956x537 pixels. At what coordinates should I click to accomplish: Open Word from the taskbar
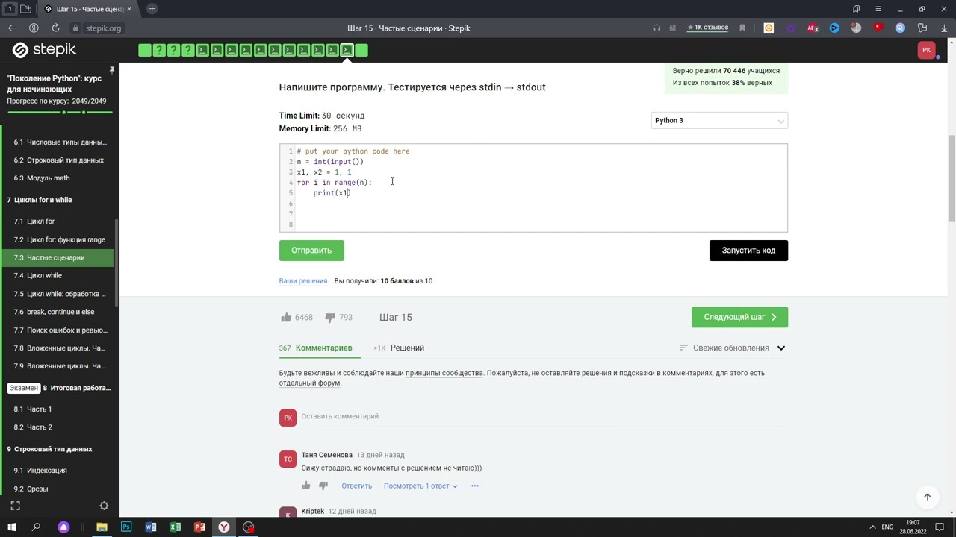click(x=150, y=527)
